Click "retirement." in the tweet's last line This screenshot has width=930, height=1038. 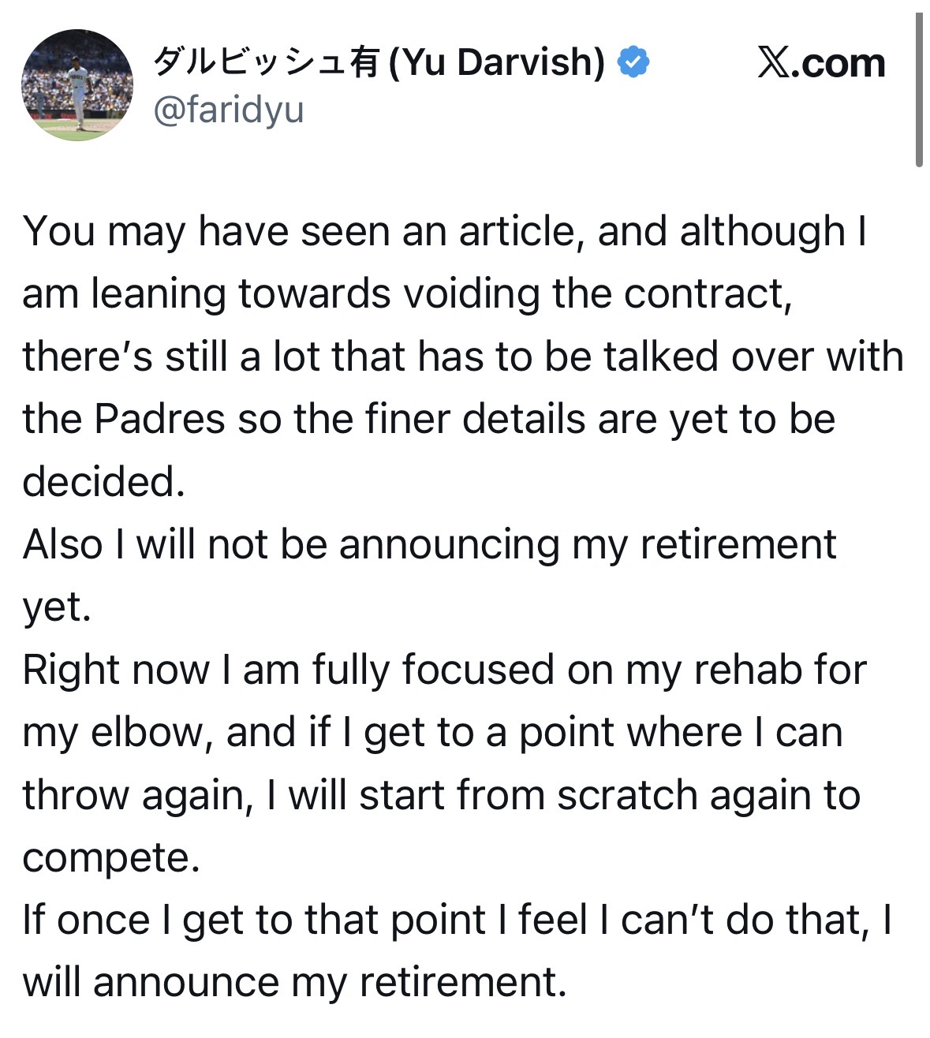point(463,982)
